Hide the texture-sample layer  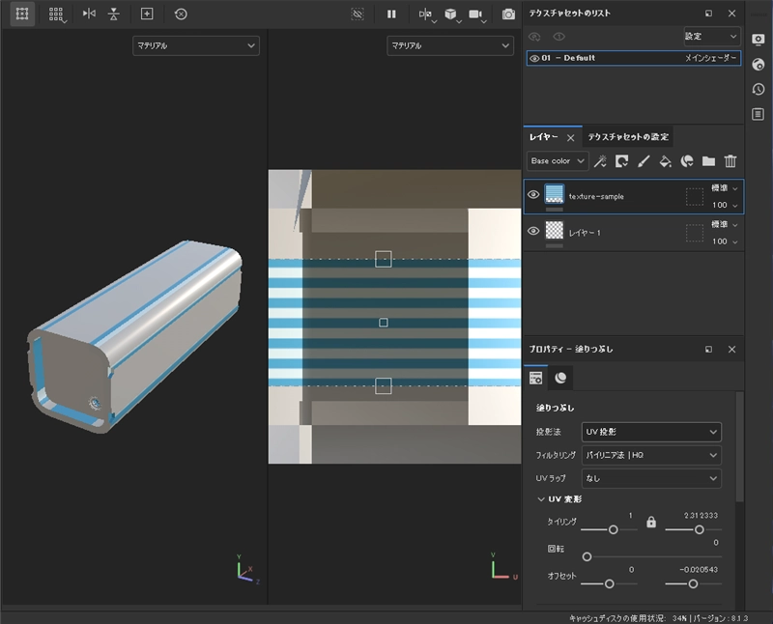tap(533, 195)
